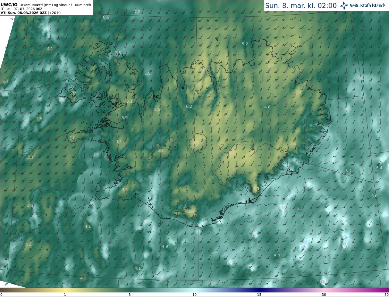Click the 7.5 value on the map
The height and width of the screenshot is (297, 389).
pyautogui.click(x=96, y=155)
